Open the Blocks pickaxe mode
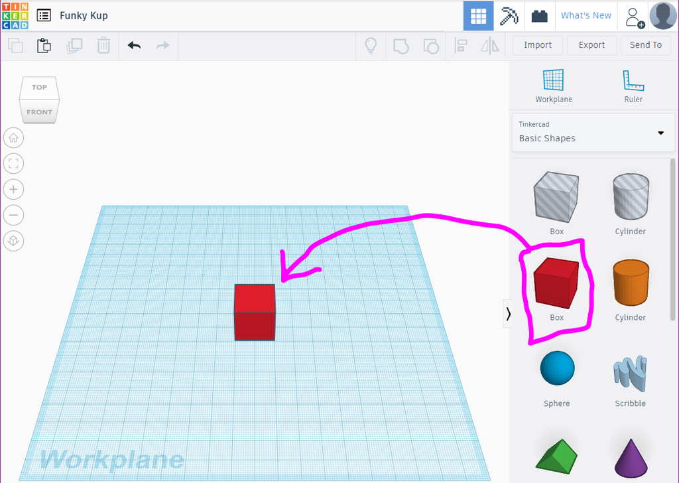The width and height of the screenshot is (679, 483). pos(509,16)
